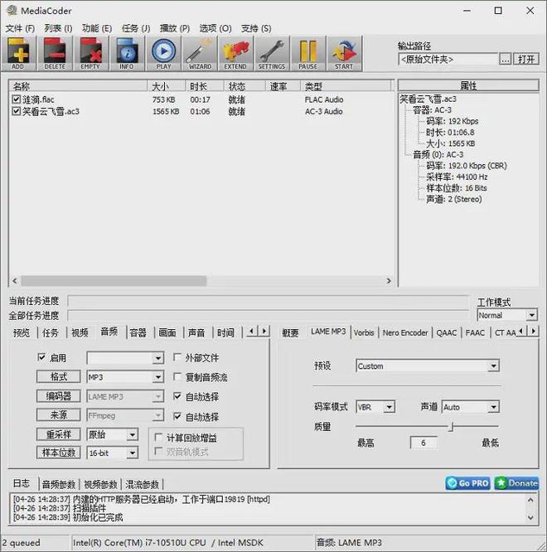Toggle encoder 自动选择 checkbox

click(177, 396)
